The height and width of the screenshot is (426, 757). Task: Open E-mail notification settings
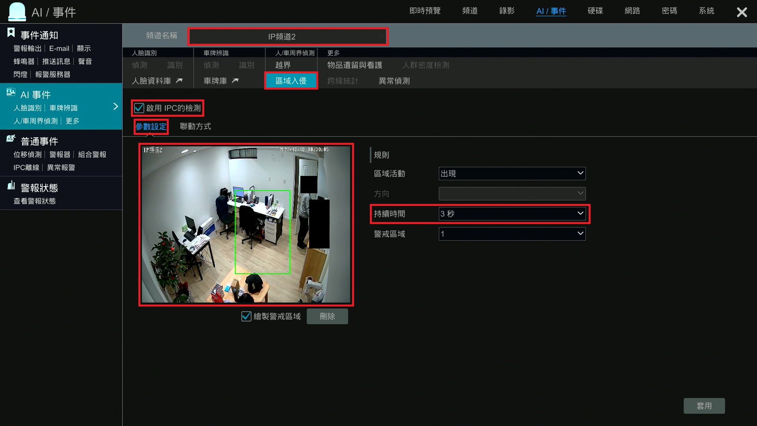click(59, 49)
